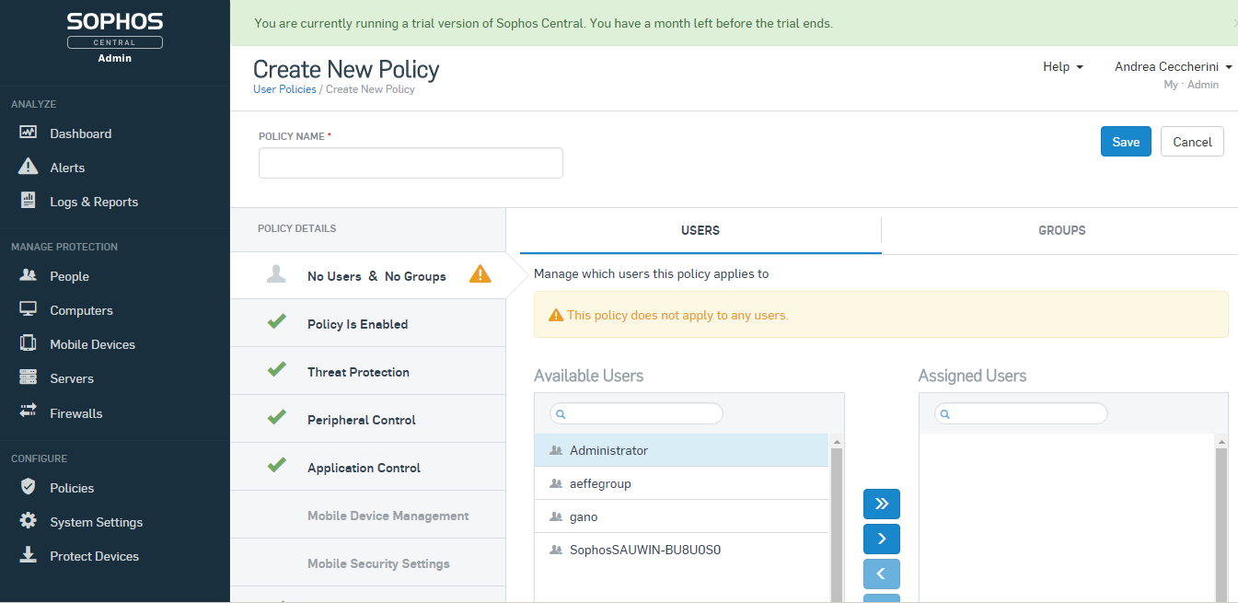Select Administrator in Available Users
The height and width of the screenshot is (603, 1238).
tap(682, 450)
